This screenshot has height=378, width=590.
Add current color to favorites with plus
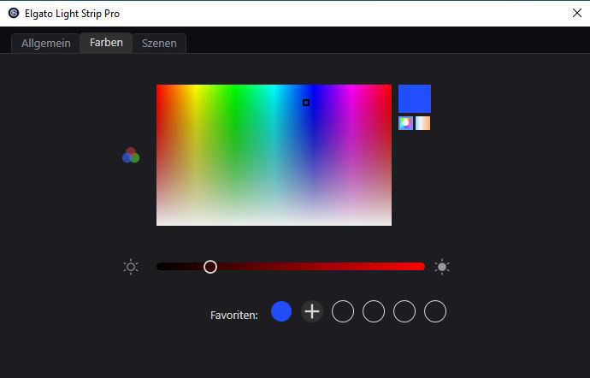(312, 312)
